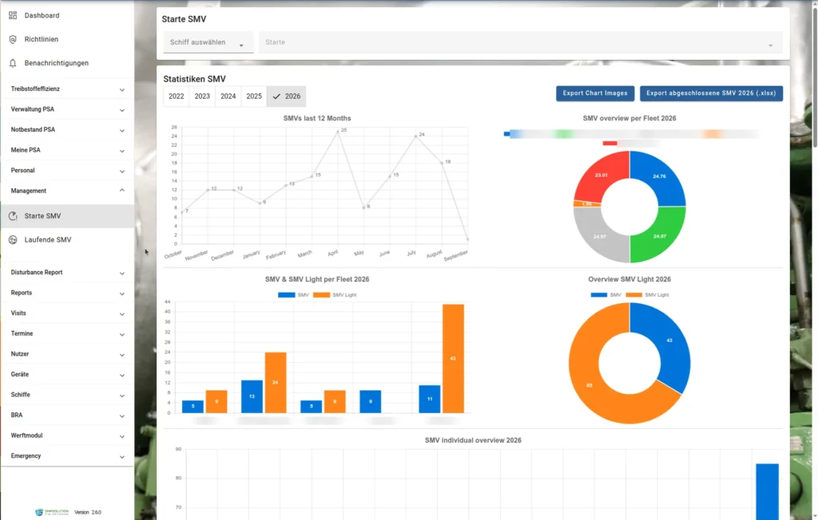
Task: Click April data point labeled 25
Action: (338, 132)
